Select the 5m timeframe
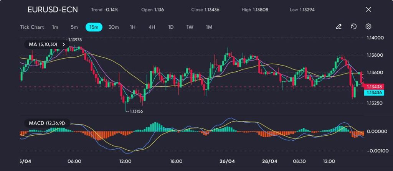Screen dimensions: 393x171 (74, 27)
